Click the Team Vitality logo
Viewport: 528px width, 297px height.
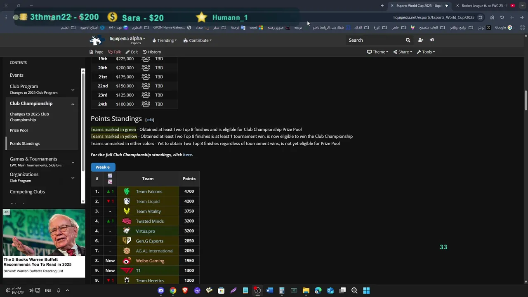(x=127, y=211)
